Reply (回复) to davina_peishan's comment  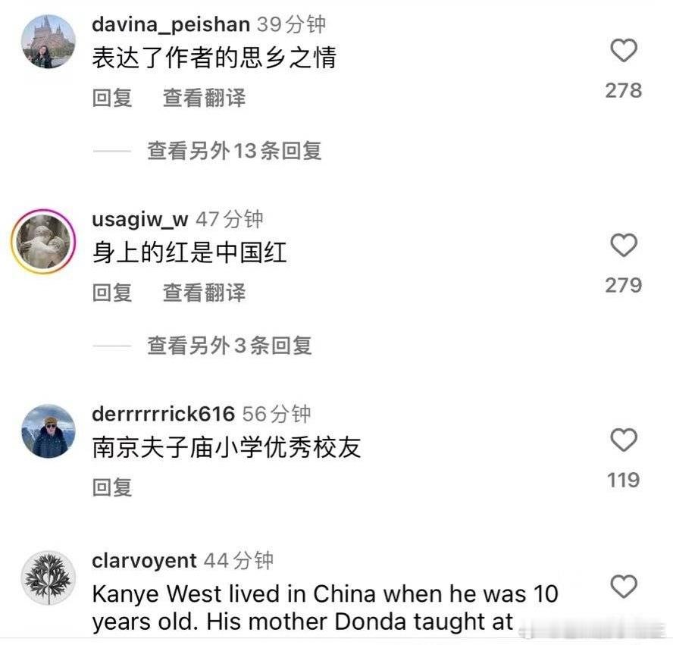click(x=112, y=98)
